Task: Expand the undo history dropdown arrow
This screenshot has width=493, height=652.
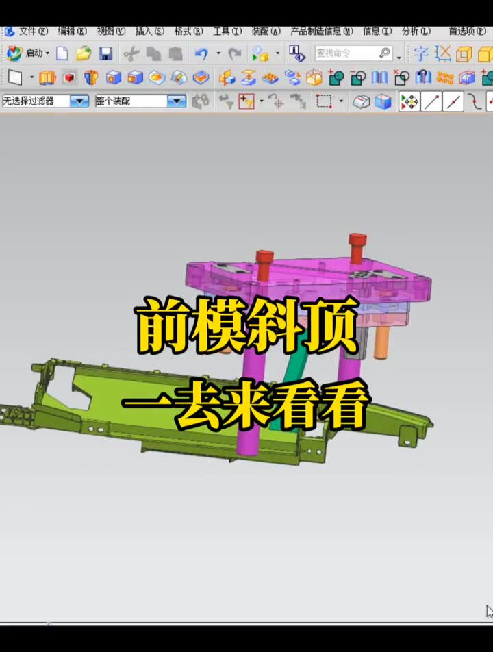Action: (218, 53)
